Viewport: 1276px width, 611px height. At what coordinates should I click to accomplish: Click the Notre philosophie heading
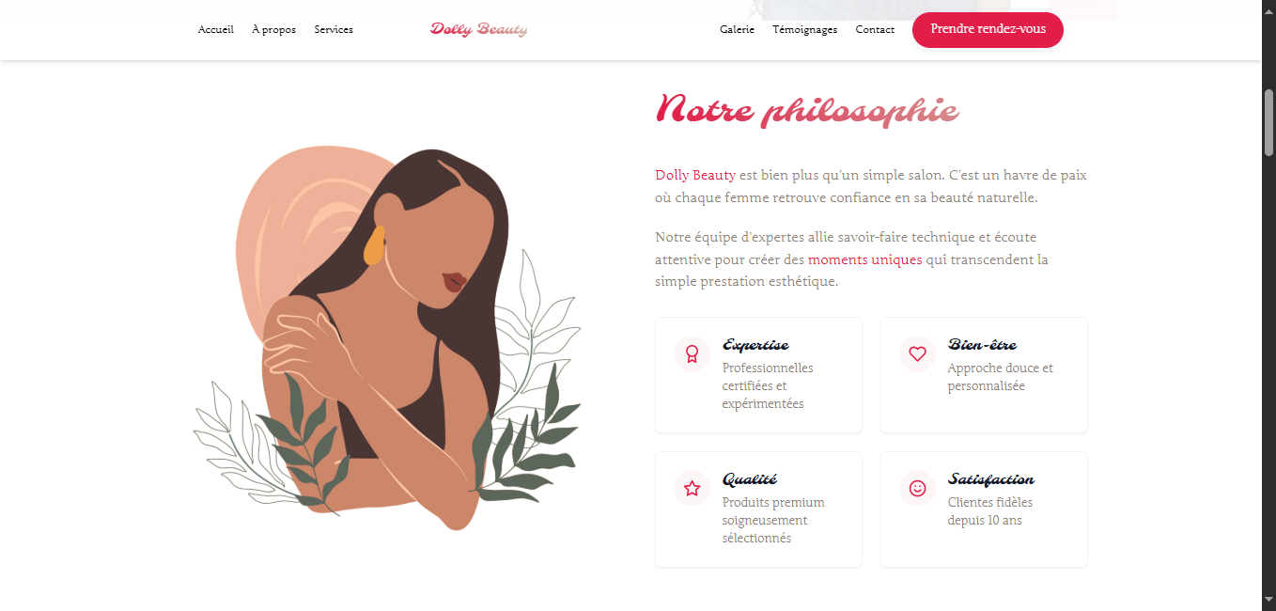[807, 110]
